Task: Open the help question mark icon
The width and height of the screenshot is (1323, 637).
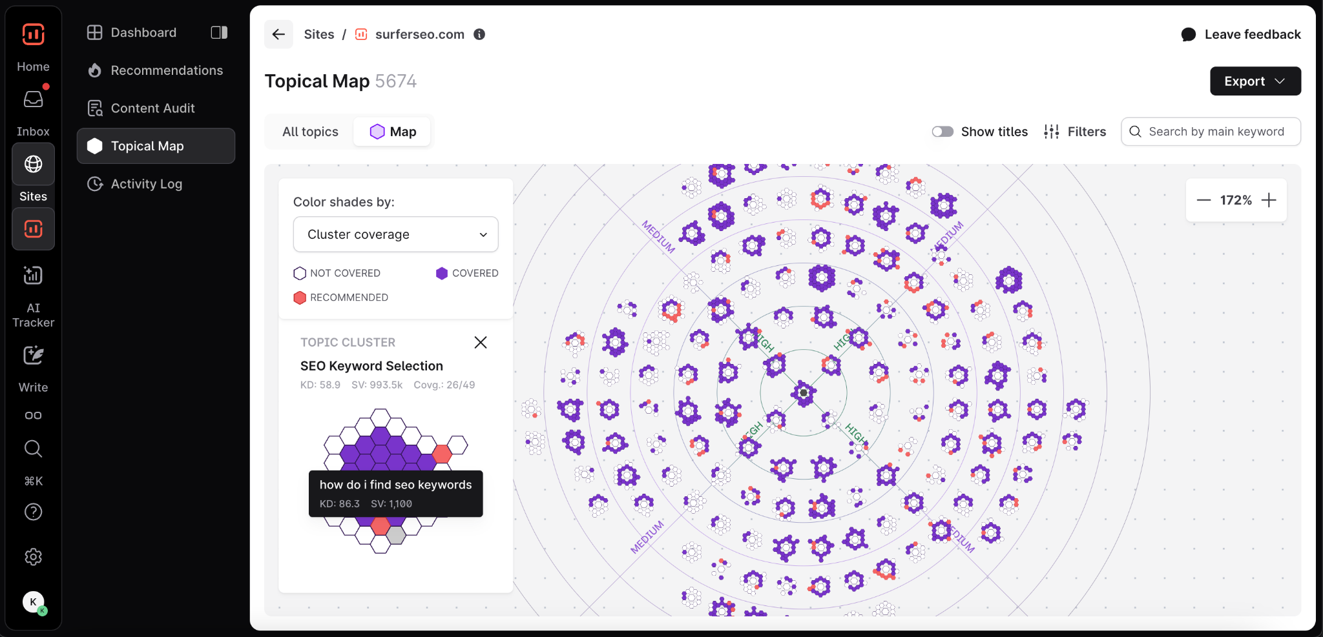Action: [33, 512]
